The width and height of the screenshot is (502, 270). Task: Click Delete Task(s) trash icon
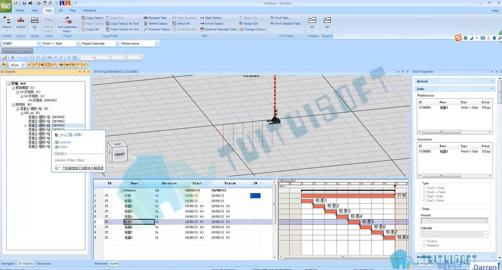[x=145, y=24]
